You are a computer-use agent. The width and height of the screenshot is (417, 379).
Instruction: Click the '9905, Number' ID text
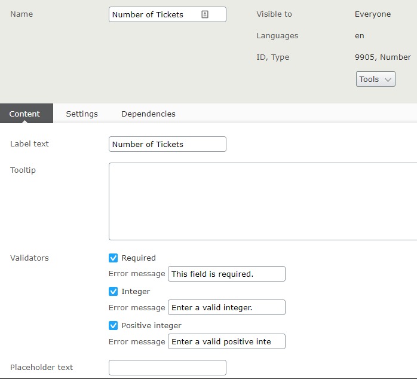point(382,57)
